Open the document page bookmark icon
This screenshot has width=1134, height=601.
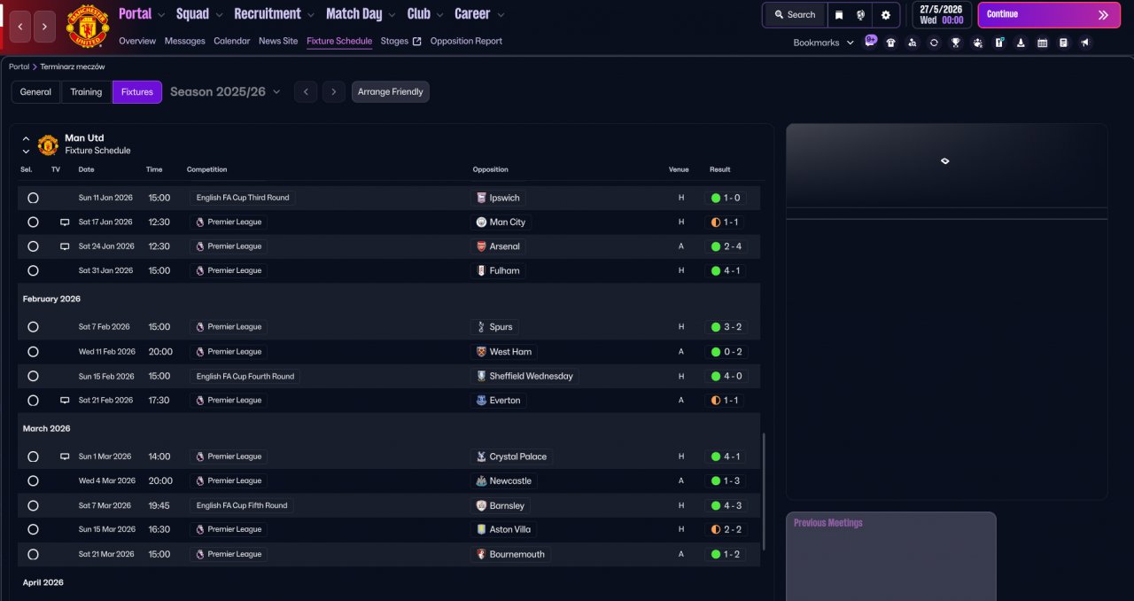[1064, 43]
